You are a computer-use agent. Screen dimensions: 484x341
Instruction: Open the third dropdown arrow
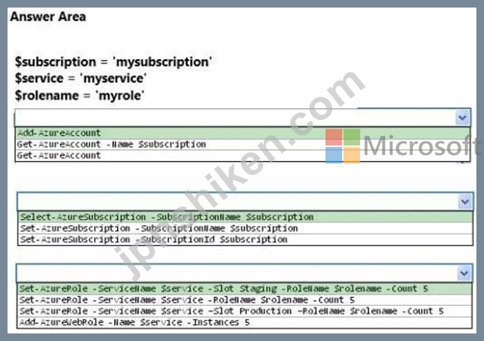(x=464, y=273)
